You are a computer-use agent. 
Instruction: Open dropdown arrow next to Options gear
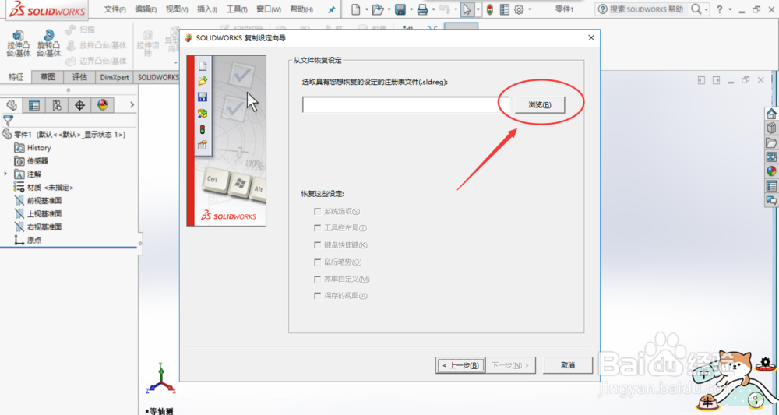tap(530, 9)
